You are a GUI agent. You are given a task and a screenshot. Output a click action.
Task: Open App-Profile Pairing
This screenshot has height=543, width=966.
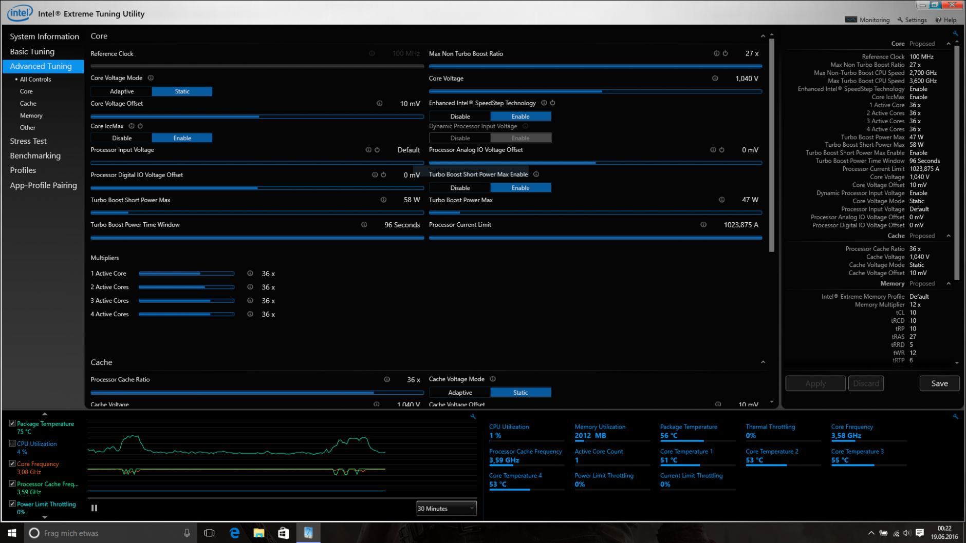43,185
